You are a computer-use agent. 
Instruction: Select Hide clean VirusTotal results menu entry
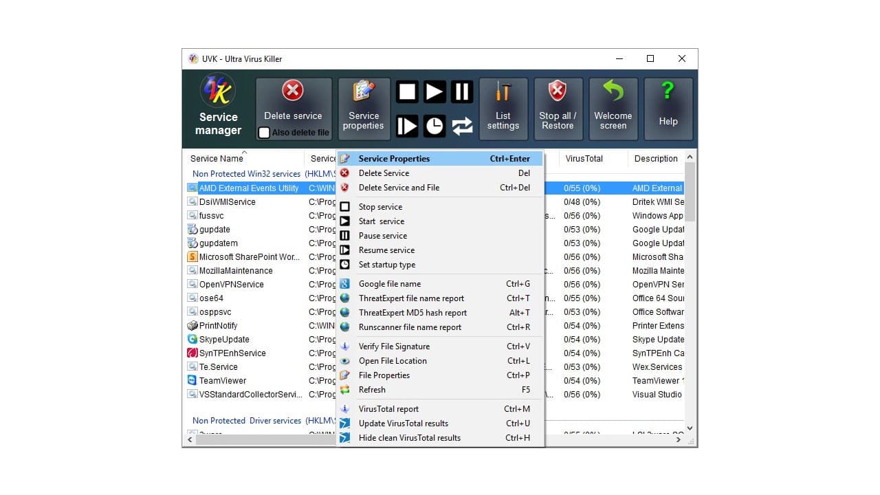[409, 437]
